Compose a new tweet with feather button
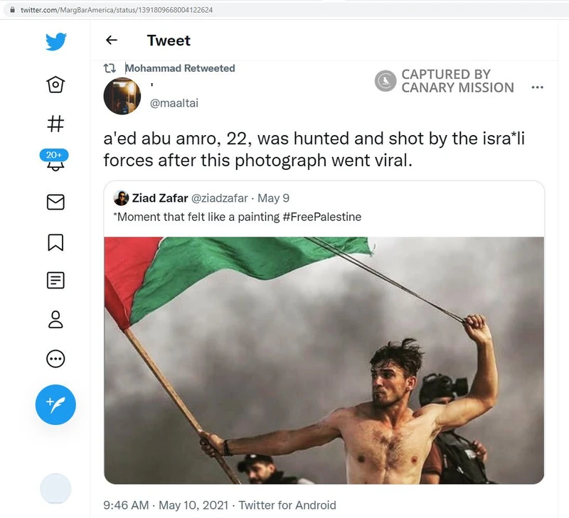The width and height of the screenshot is (569, 518). coord(55,404)
